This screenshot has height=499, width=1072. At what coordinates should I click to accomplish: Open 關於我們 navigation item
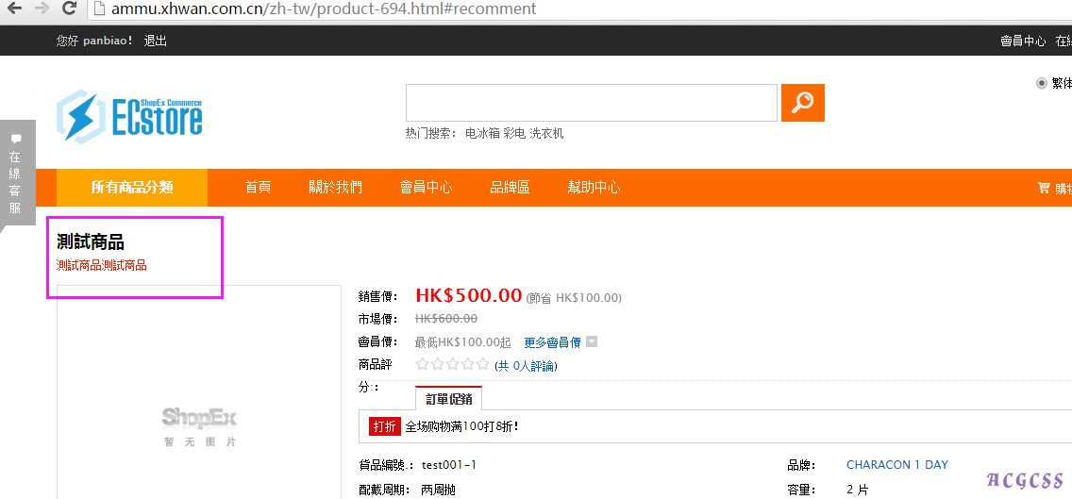coord(335,188)
